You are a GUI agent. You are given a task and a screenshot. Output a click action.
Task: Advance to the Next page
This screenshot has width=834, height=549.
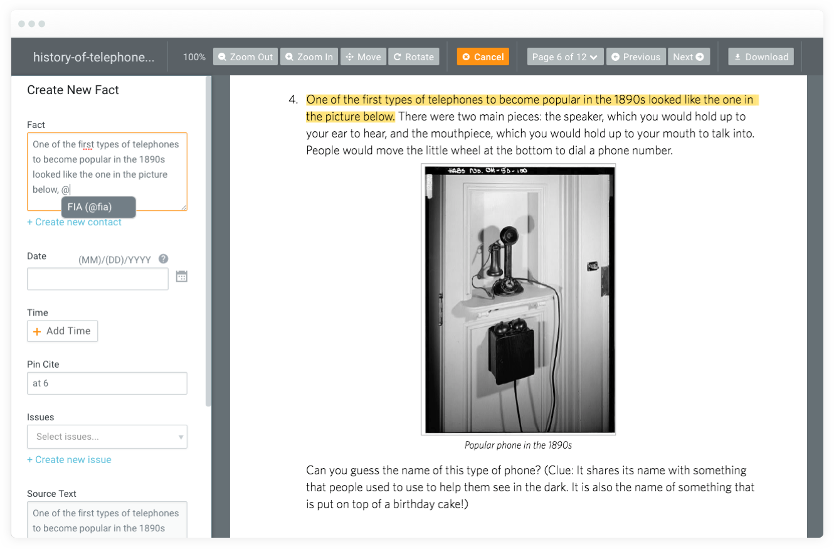point(688,56)
